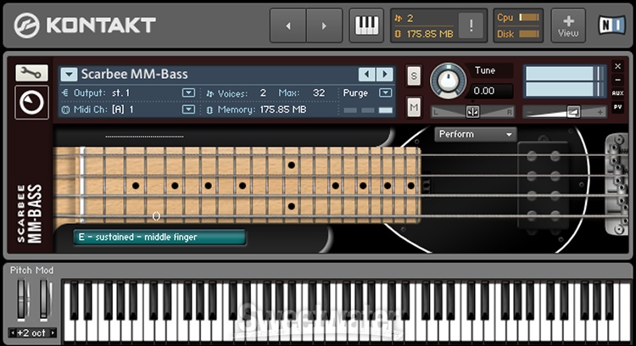Screen dimensions: 636x346
Task: Click the fretboard finger position marker
Action: 156,216
